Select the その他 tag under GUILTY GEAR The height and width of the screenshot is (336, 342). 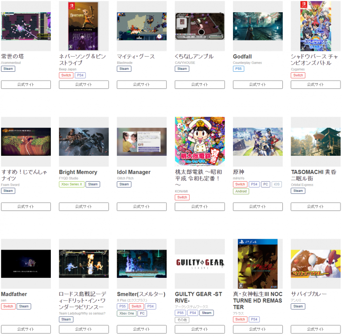click(182, 320)
